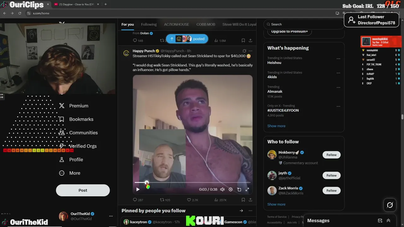The image size is (404, 227).
Task: Open Verified Orgs in sidebar
Action: [78, 146]
